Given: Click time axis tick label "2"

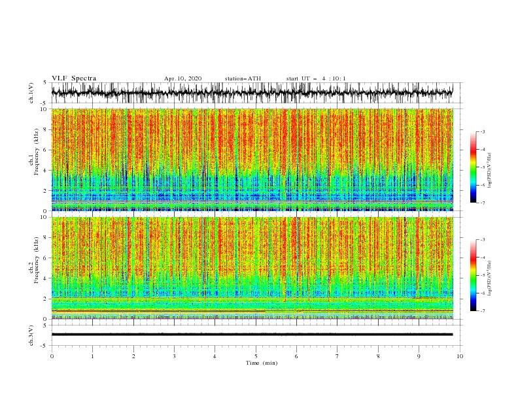Looking at the screenshot, I should point(133,356).
